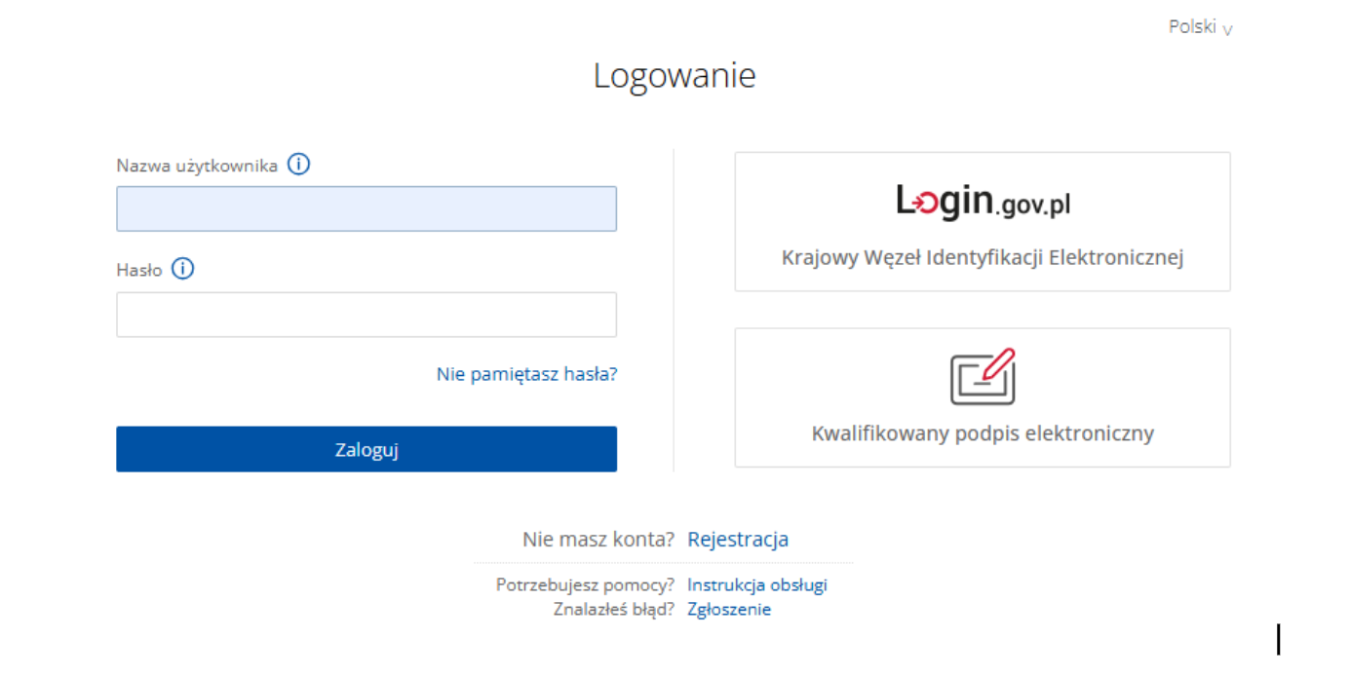
Task: Click the chevron arrow beside Polski
Action: coord(1227,30)
